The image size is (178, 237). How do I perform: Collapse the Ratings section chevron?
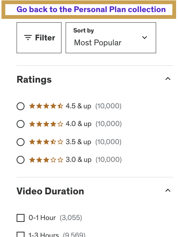tap(168, 78)
